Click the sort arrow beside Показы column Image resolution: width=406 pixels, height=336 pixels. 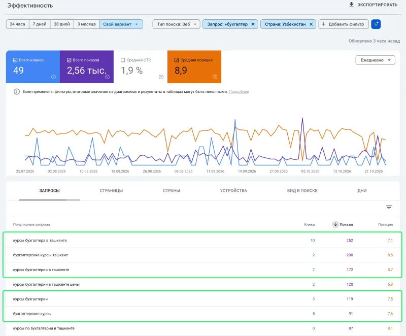coord(335,224)
